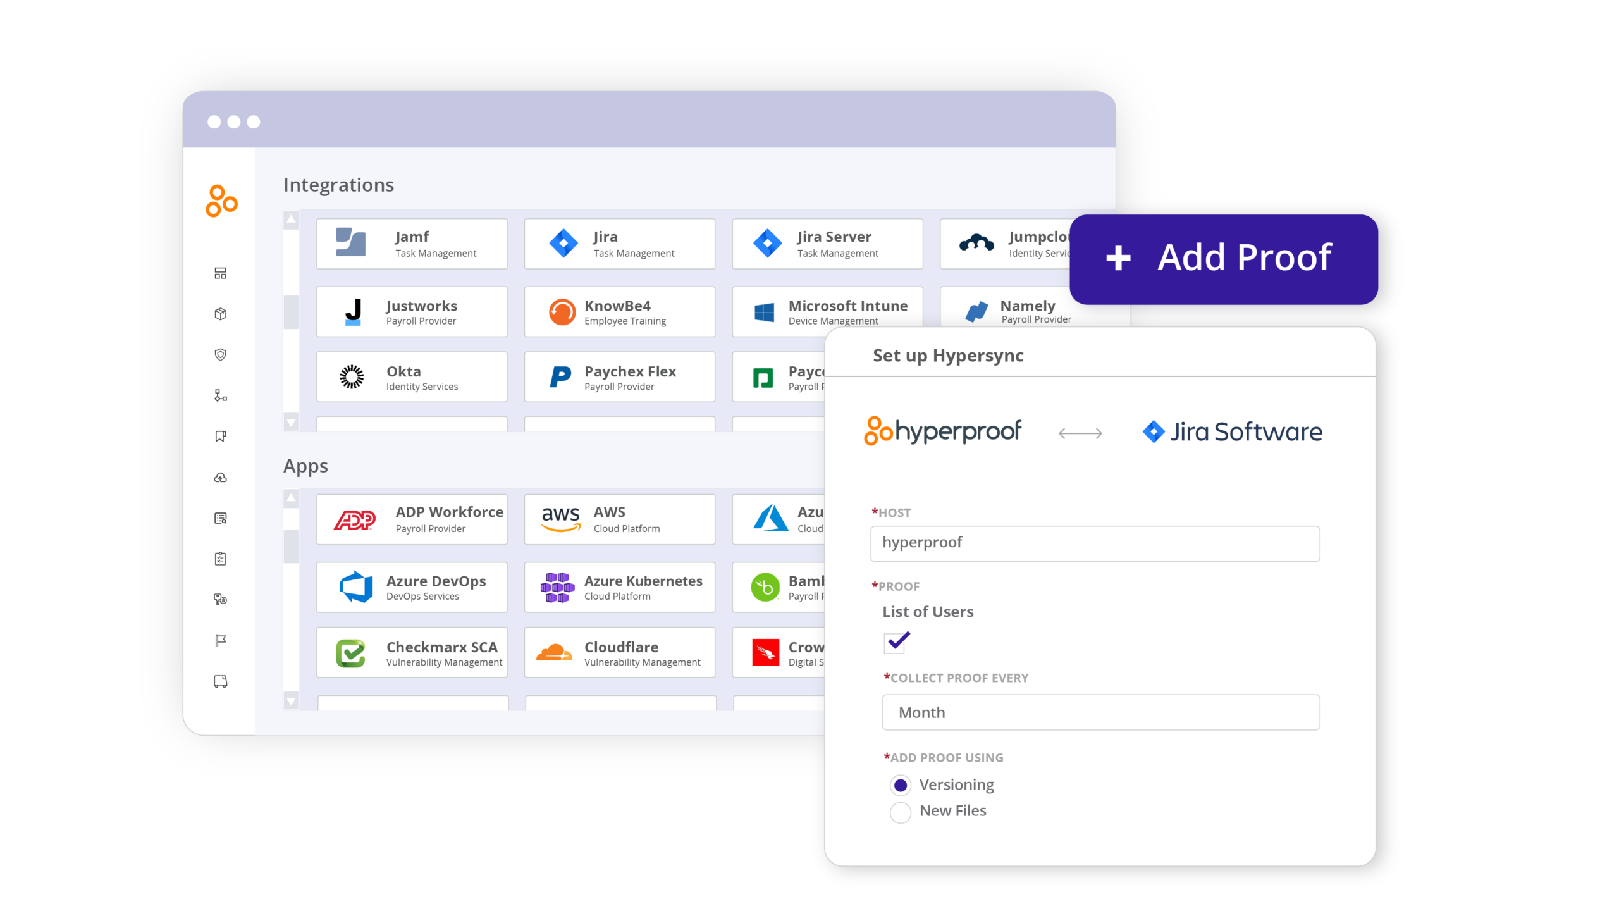The width and height of the screenshot is (1619, 911).
Task: Open the Okta integration tile
Action: pyautogui.click(x=412, y=377)
